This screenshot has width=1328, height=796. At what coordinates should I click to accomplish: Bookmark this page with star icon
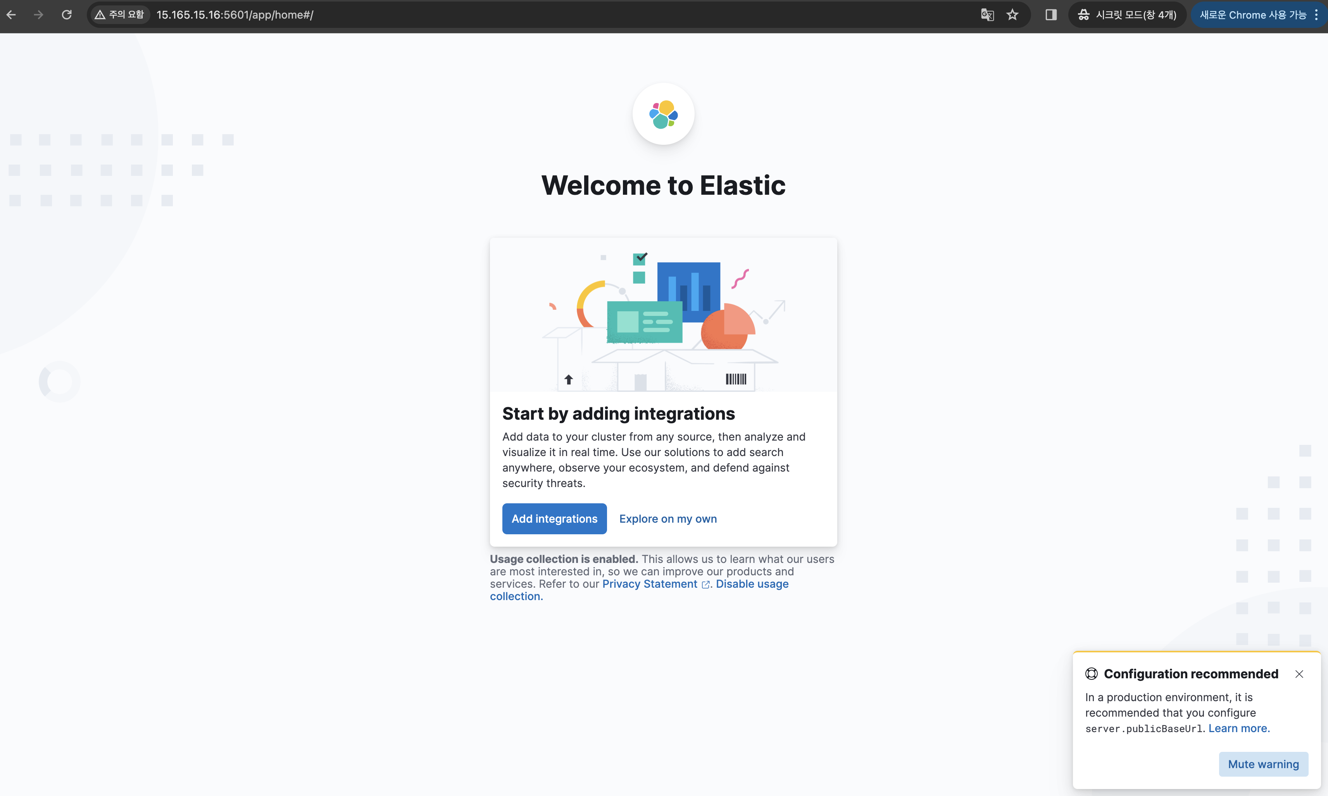[x=1012, y=15]
